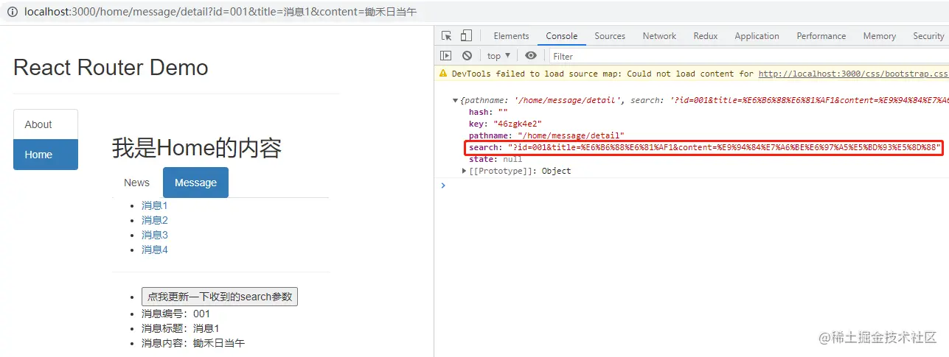Image resolution: width=949 pixels, height=357 pixels.
Task: Click the search property string value
Action: 724,147
